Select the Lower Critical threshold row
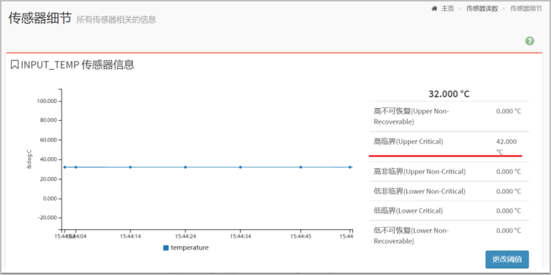 pyautogui.click(x=449, y=211)
